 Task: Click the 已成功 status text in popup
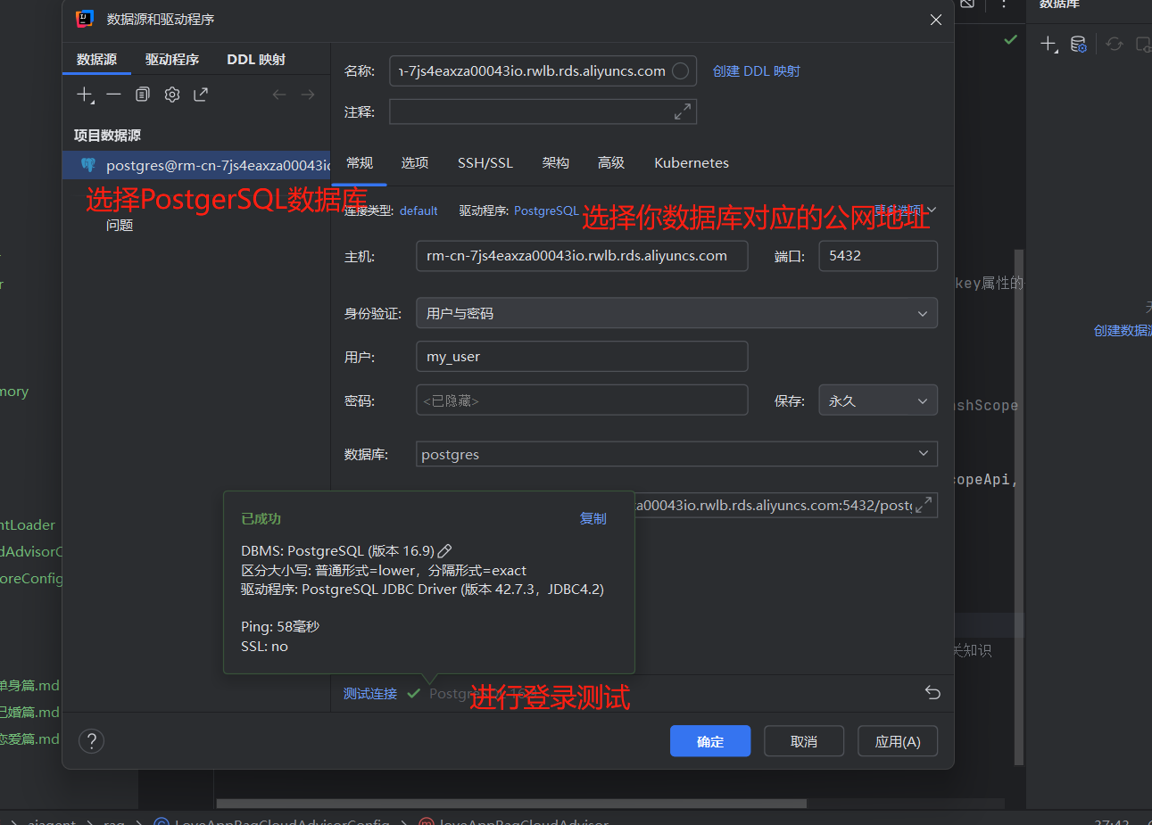(261, 519)
